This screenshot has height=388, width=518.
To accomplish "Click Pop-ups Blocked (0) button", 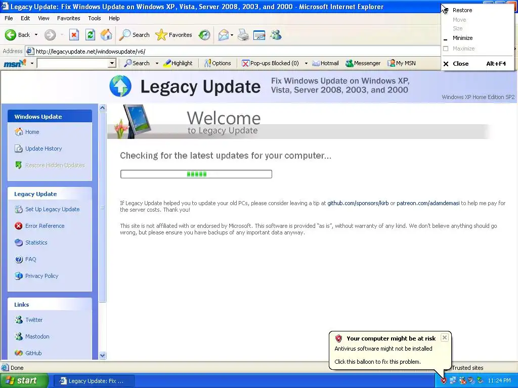I will pos(270,63).
